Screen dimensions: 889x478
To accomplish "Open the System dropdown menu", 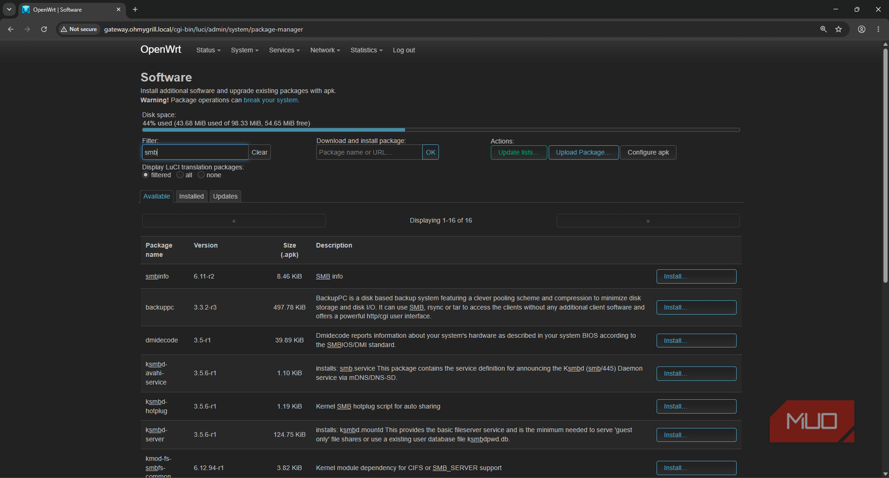I will (245, 50).
